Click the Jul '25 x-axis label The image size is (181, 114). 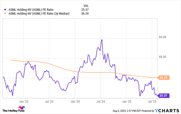coord(152,102)
